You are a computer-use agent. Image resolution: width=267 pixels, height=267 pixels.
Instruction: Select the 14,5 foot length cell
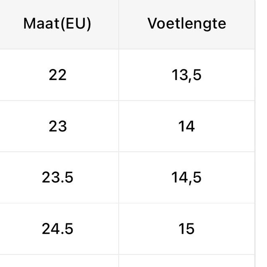(186, 178)
